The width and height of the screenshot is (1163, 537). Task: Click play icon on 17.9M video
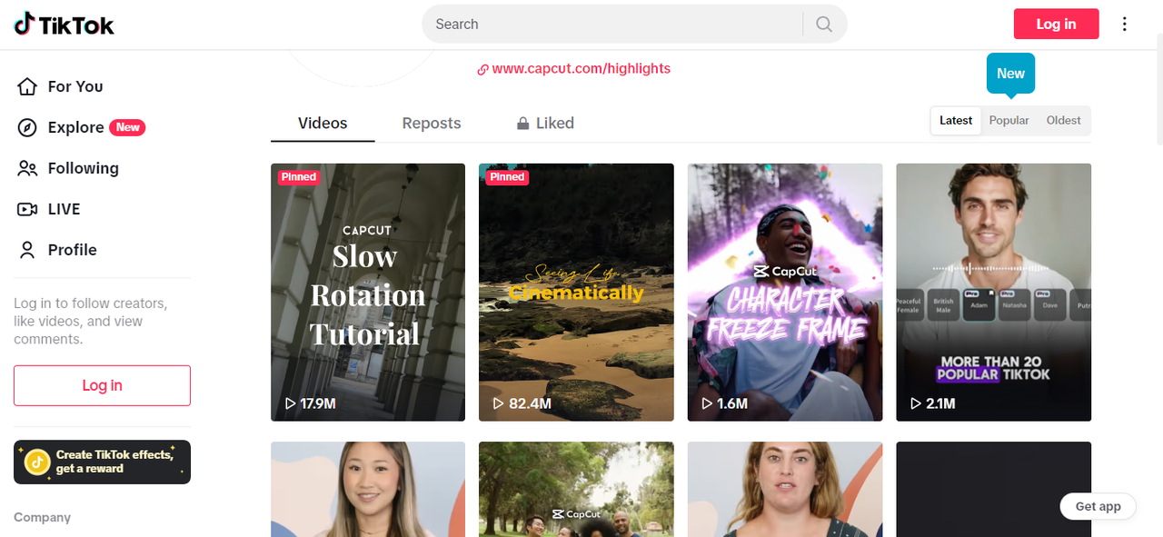(x=291, y=403)
